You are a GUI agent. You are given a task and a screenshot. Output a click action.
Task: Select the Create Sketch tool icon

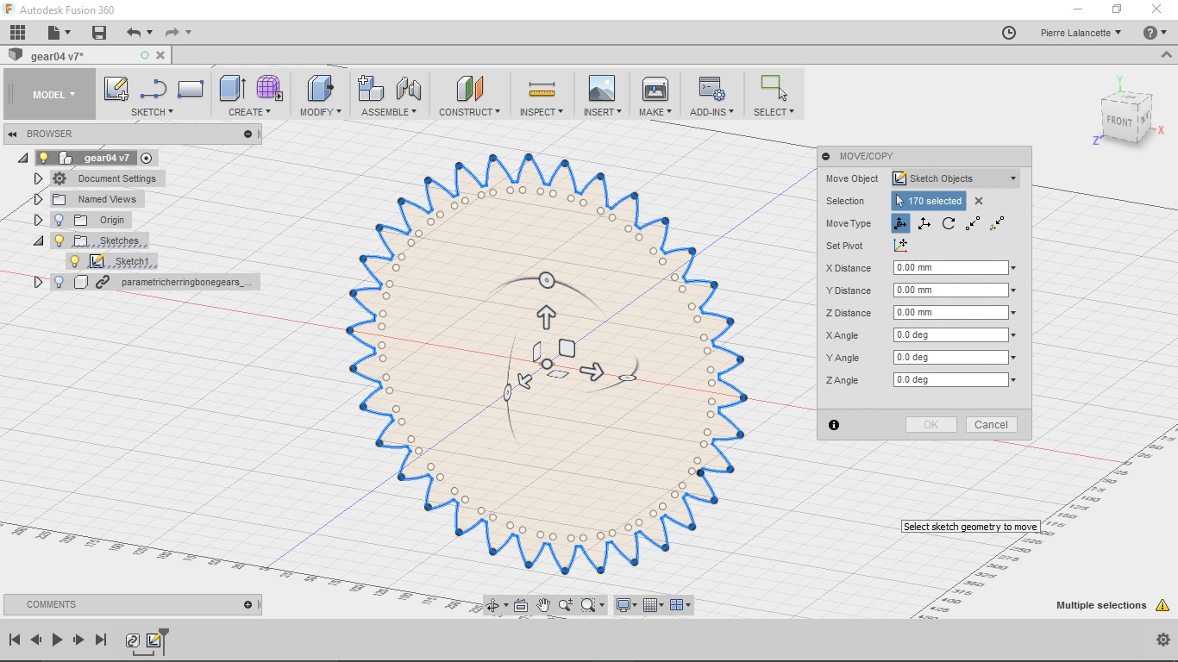(116, 88)
